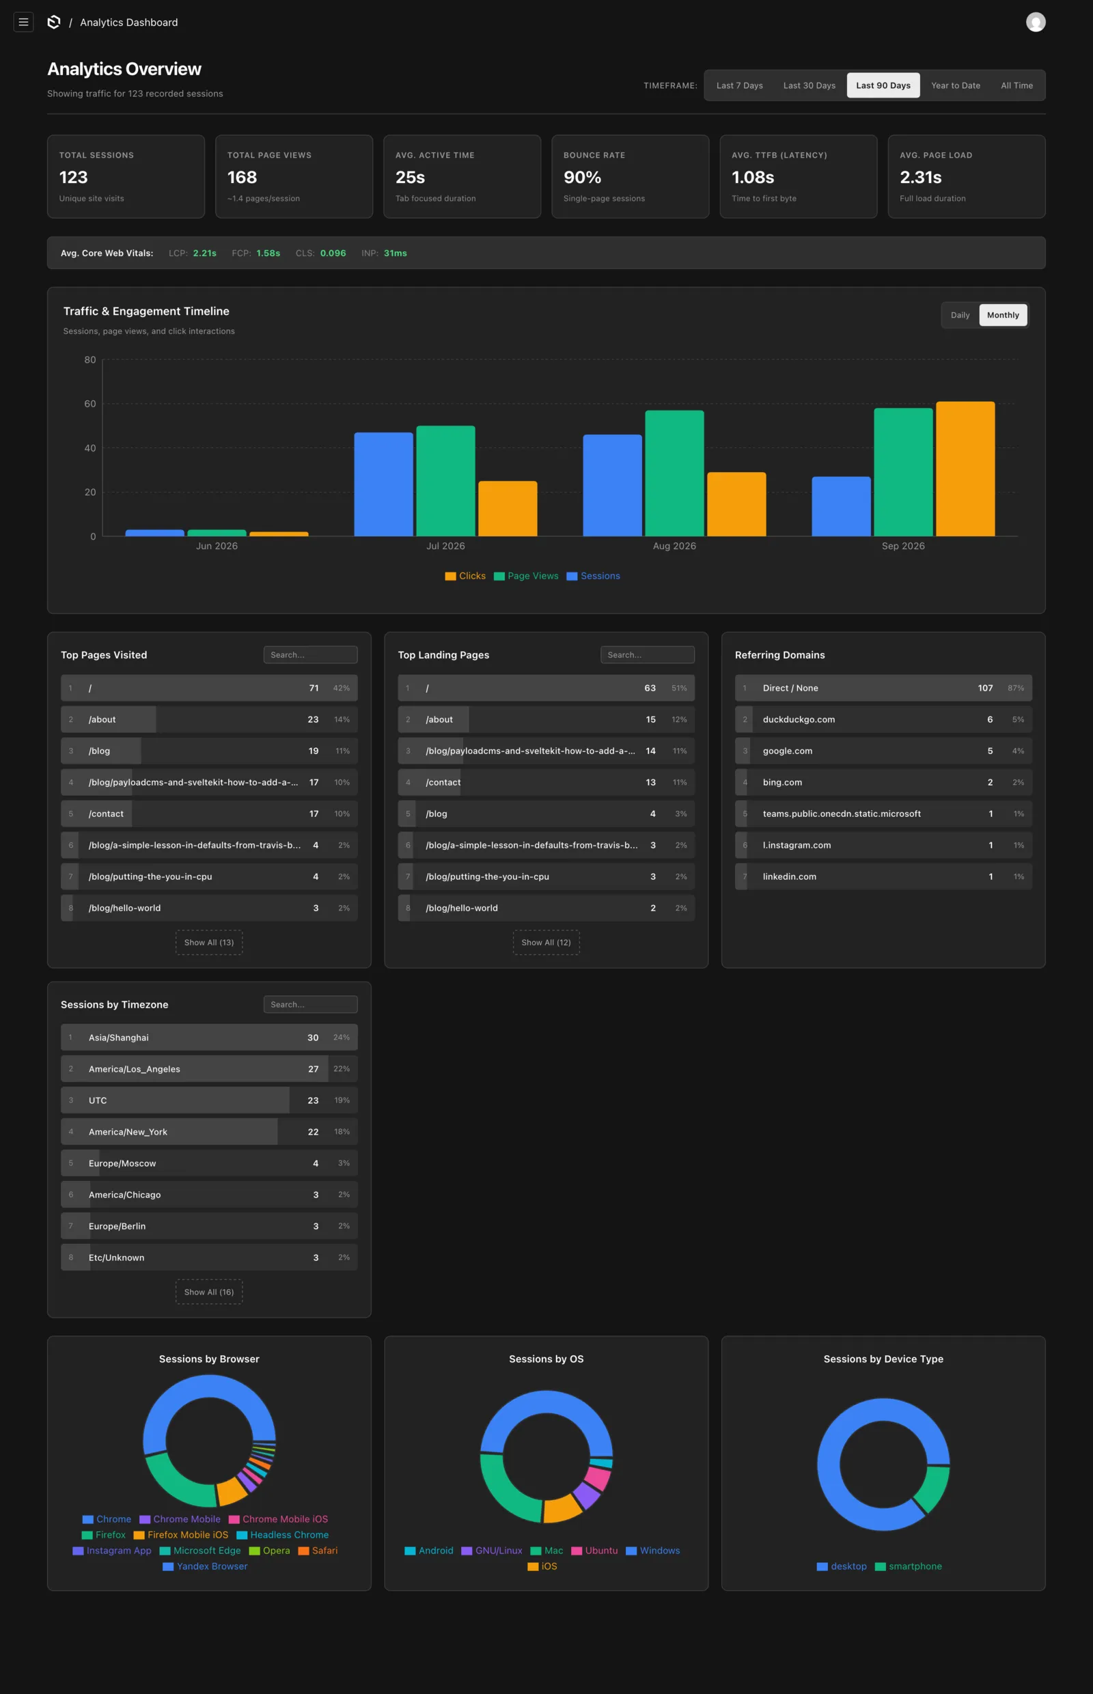Screen dimensions: 1093x1694
Task: Toggle Ubuntu in OS chart legend
Action: (x=594, y=1550)
